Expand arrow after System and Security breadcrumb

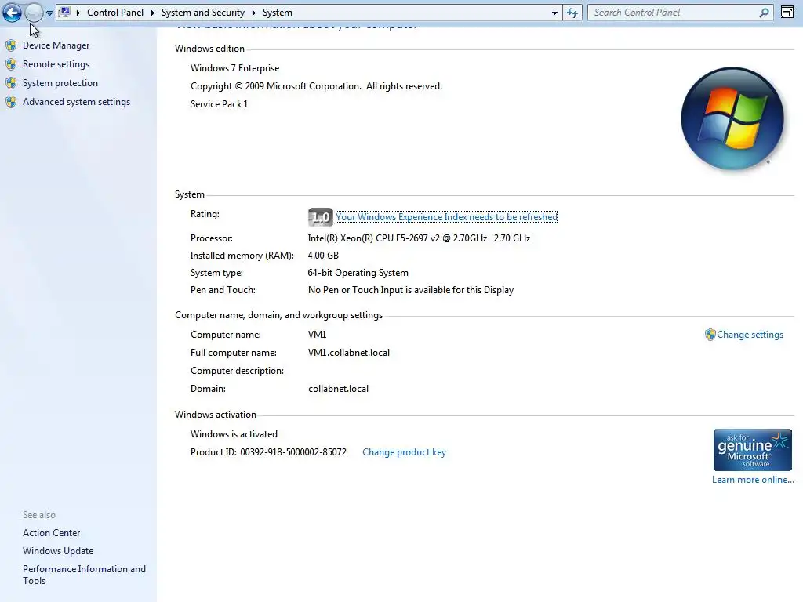(253, 13)
